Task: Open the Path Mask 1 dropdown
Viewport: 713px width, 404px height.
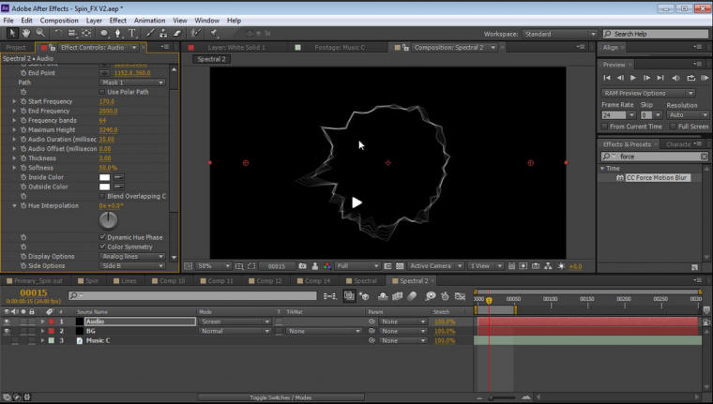Action: (131, 82)
